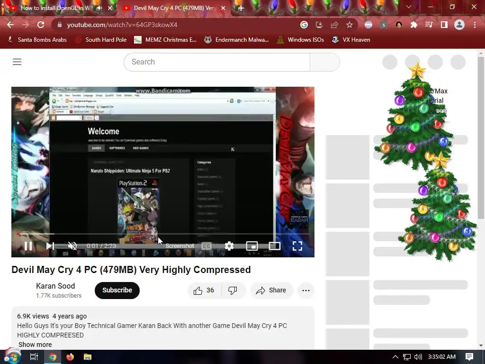
Task: Open the striped flag extension icon
Action: 368,25
